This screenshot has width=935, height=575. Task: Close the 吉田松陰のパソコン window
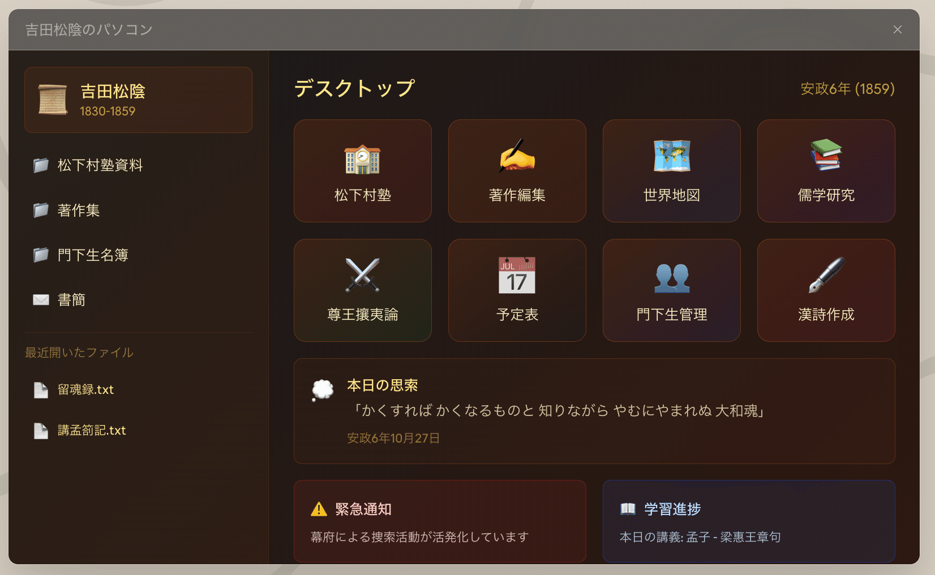tap(898, 29)
